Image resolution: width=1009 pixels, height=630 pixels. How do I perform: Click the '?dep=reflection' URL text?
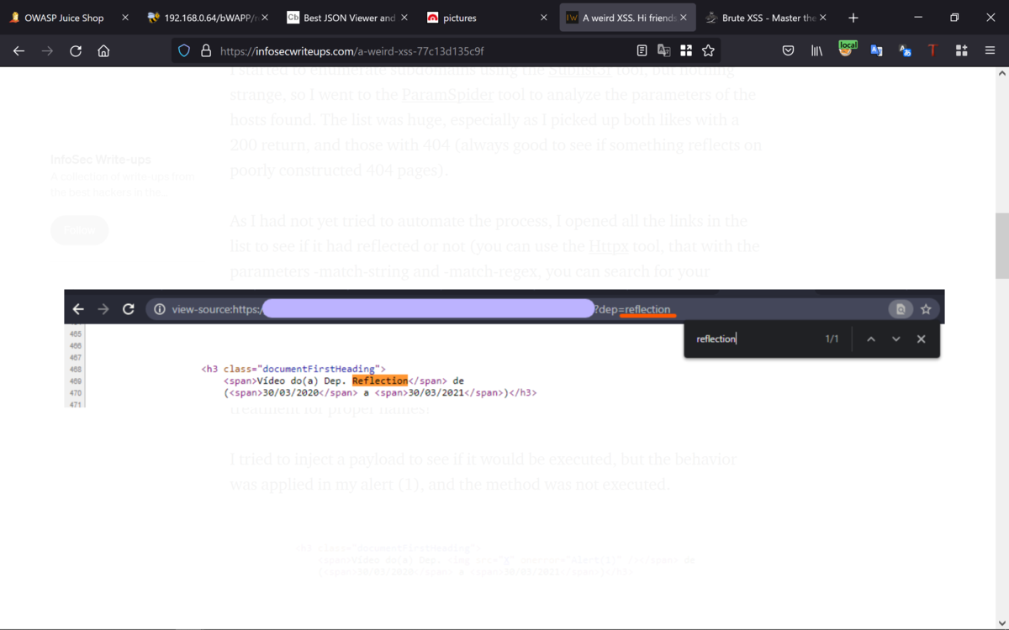point(632,309)
